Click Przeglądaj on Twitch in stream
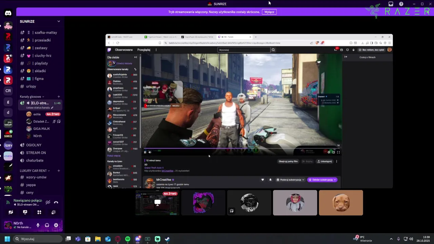This screenshot has width=434, height=244. (x=144, y=50)
